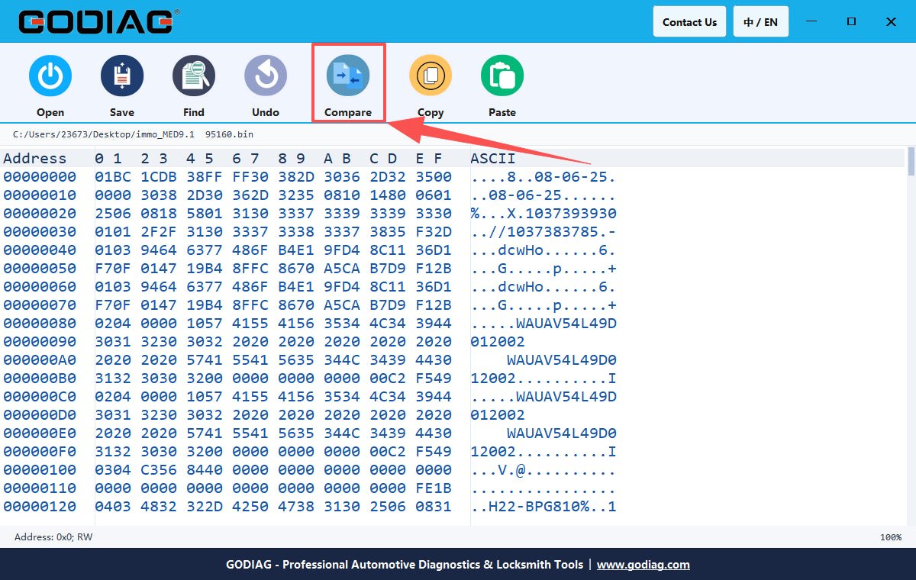Click the Save icon
Screen dimensions: 916x580
pyautogui.click(x=122, y=76)
